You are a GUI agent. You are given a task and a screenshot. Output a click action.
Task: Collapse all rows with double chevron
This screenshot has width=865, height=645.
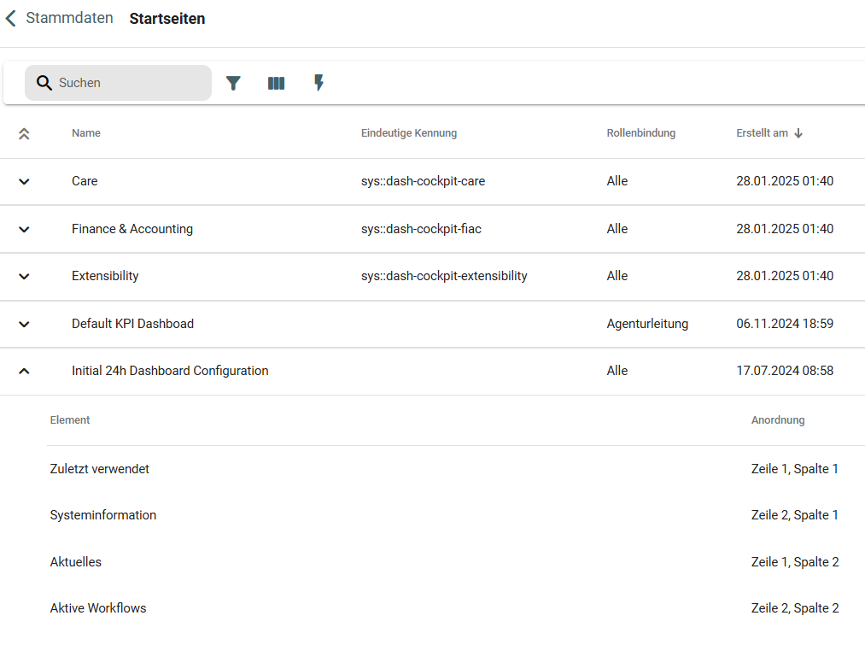point(24,133)
